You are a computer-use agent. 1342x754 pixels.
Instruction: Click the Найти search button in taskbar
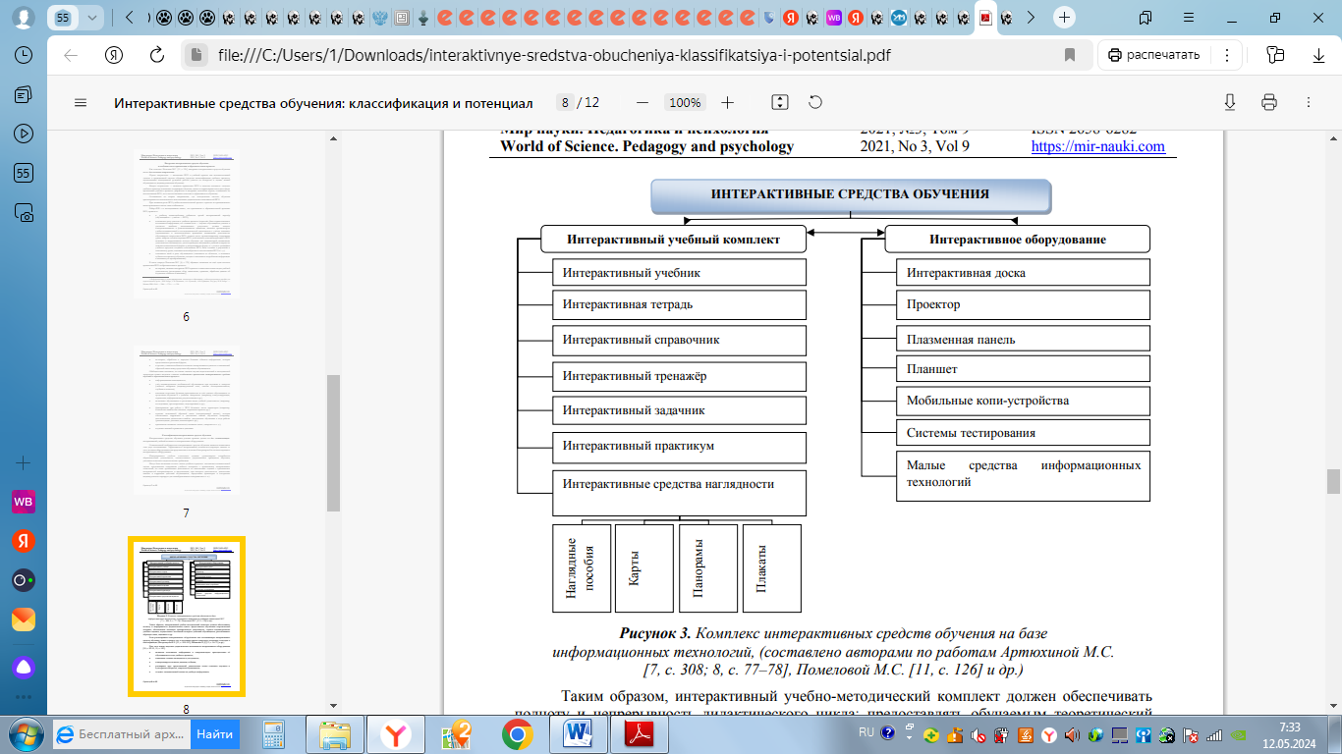click(215, 733)
